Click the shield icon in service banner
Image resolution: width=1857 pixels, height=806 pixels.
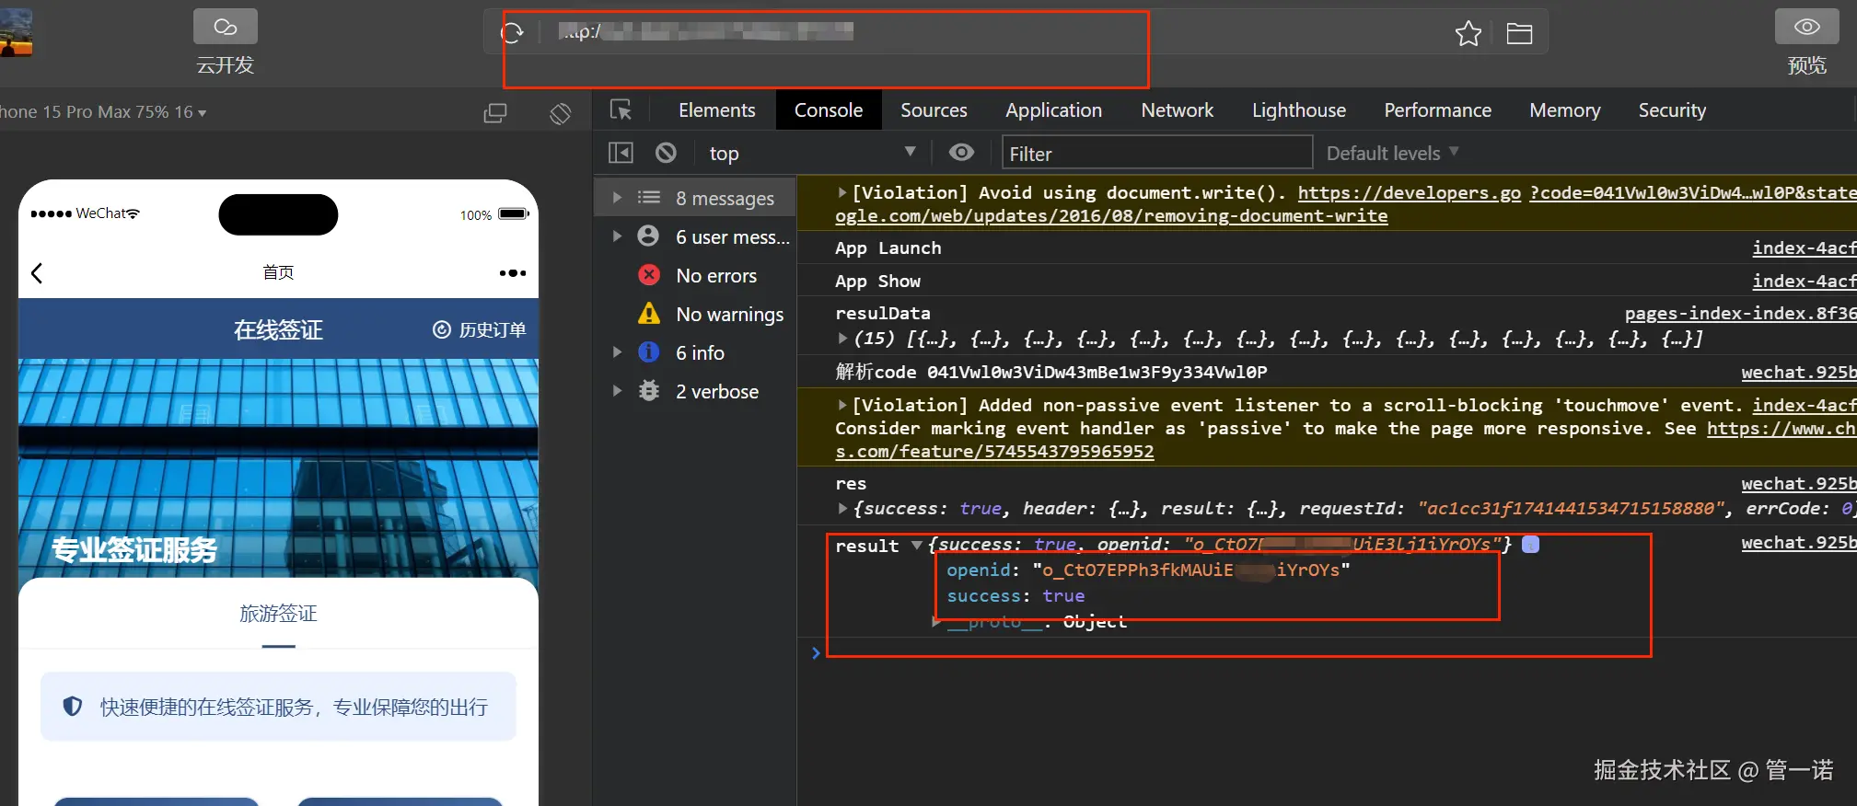click(73, 707)
